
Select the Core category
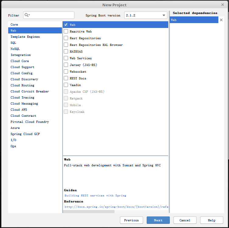[x=35, y=24]
